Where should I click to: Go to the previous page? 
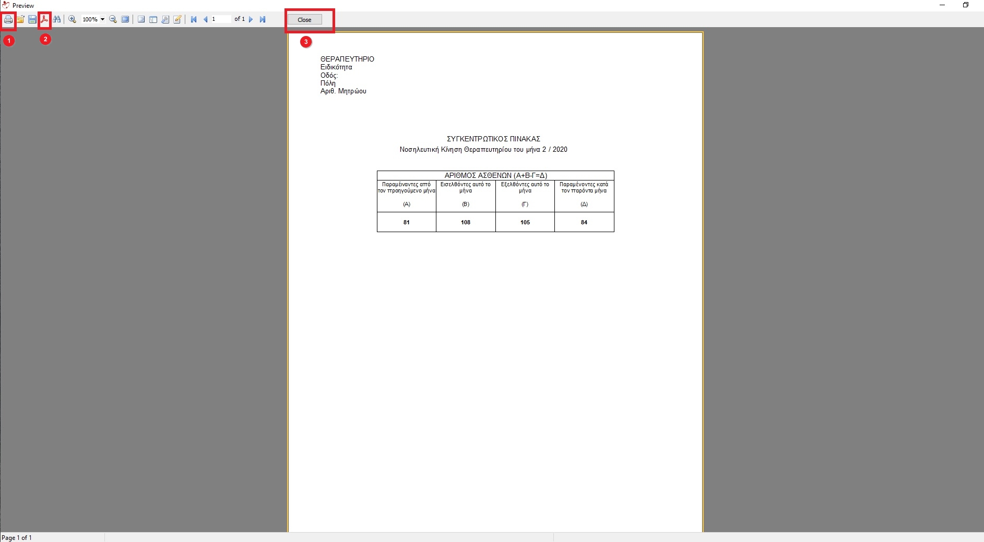[205, 19]
